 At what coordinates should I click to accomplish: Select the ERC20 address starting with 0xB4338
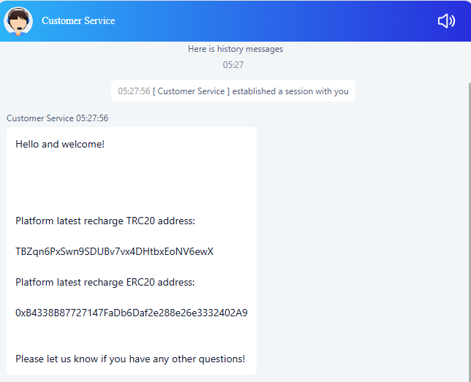pyautogui.click(x=132, y=313)
